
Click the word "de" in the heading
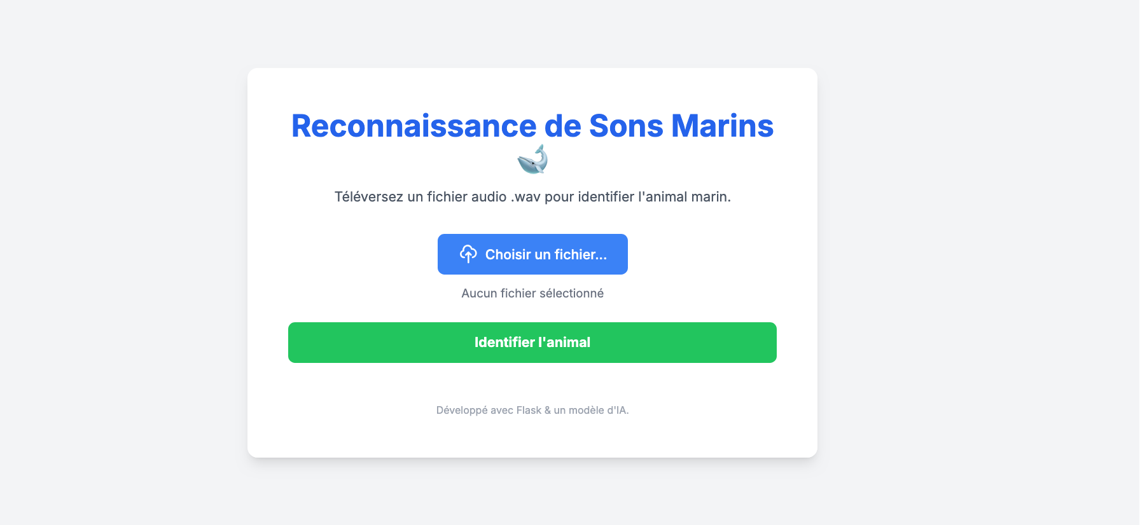point(563,126)
